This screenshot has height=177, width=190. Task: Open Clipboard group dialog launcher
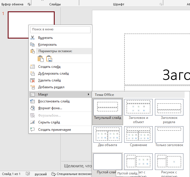(x=29, y=4)
